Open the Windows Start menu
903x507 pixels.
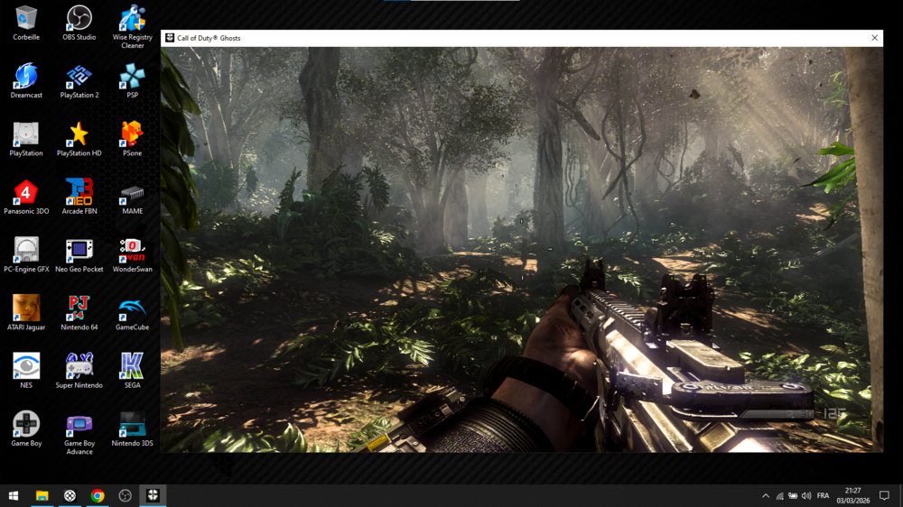point(14,495)
